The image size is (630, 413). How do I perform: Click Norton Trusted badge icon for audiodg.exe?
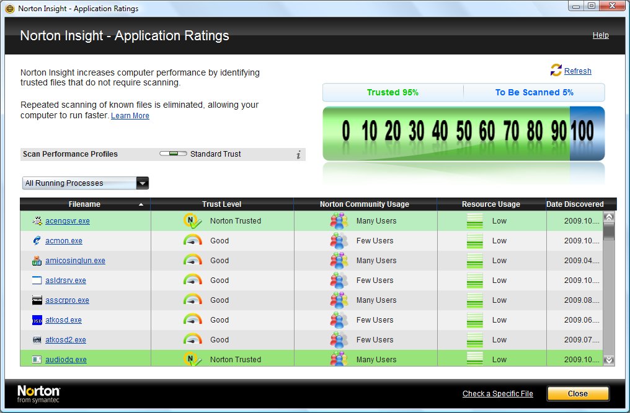pos(192,359)
